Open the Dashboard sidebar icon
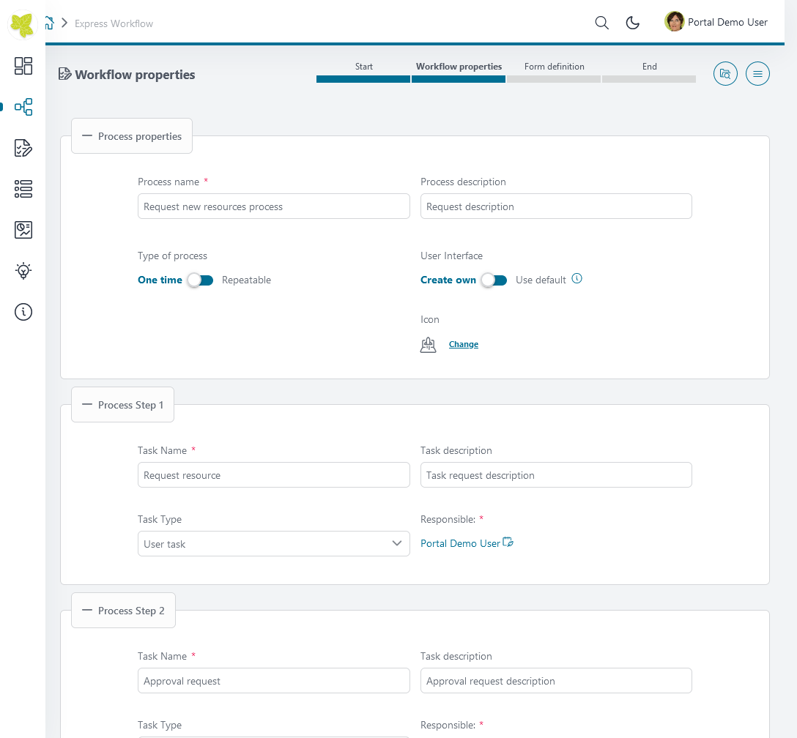This screenshot has height=738, width=797. tap(23, 66)
